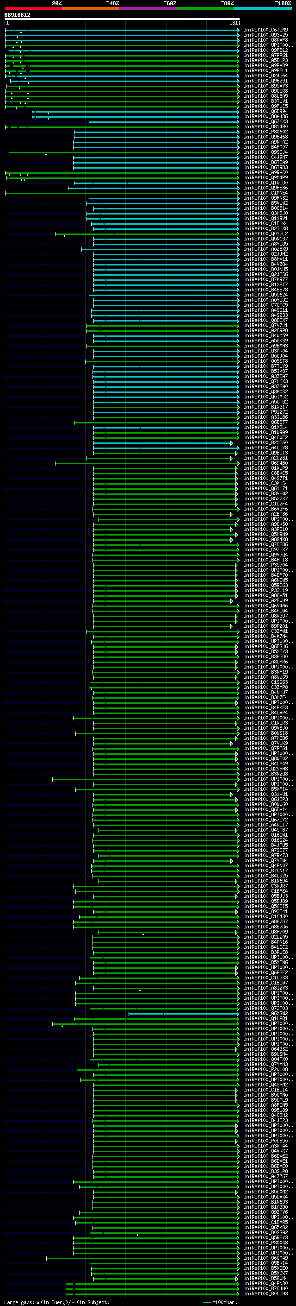The height and width of the screenshot is (1306, 296).
Task: Open hit UniRef100_Q3MBJ0
Action: click(265, 214)
